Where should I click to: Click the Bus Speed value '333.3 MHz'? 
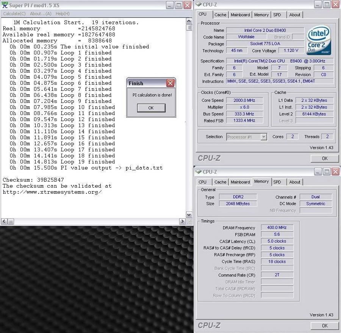click(x=244, y=114)
